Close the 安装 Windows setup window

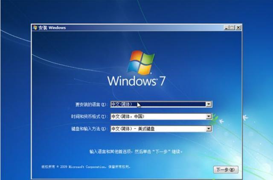pyautogui.click(x=238, y=28)
